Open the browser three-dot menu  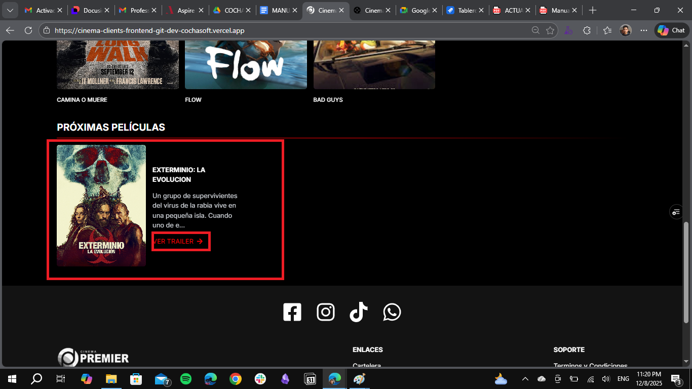pos(643,30)
